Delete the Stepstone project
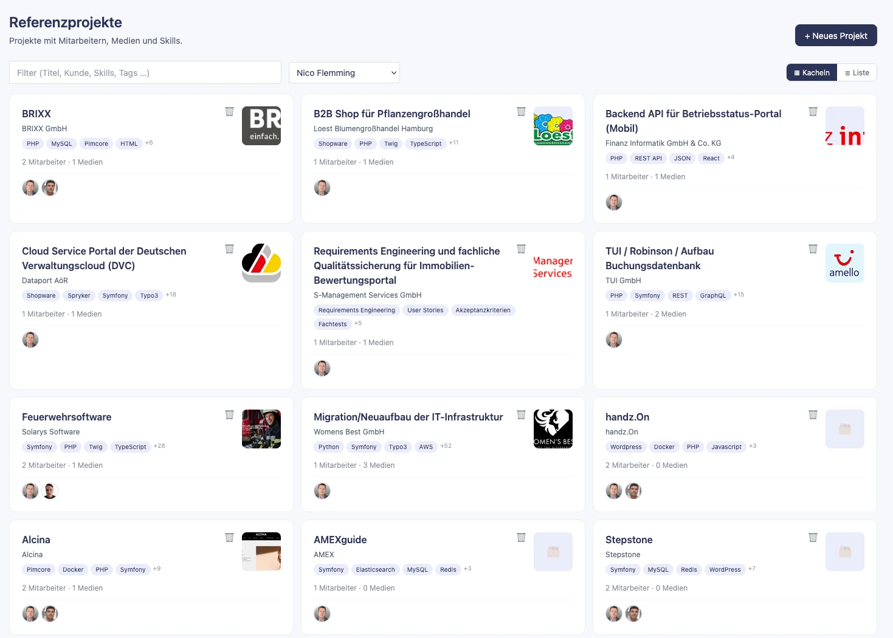 coord(813,537)
